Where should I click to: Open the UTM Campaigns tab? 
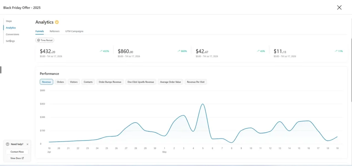pos(74,31)
